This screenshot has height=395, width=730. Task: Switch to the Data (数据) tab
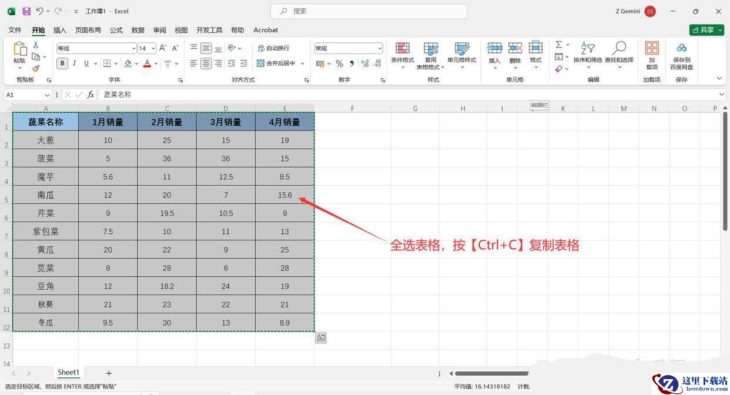[x=138, y=30]
